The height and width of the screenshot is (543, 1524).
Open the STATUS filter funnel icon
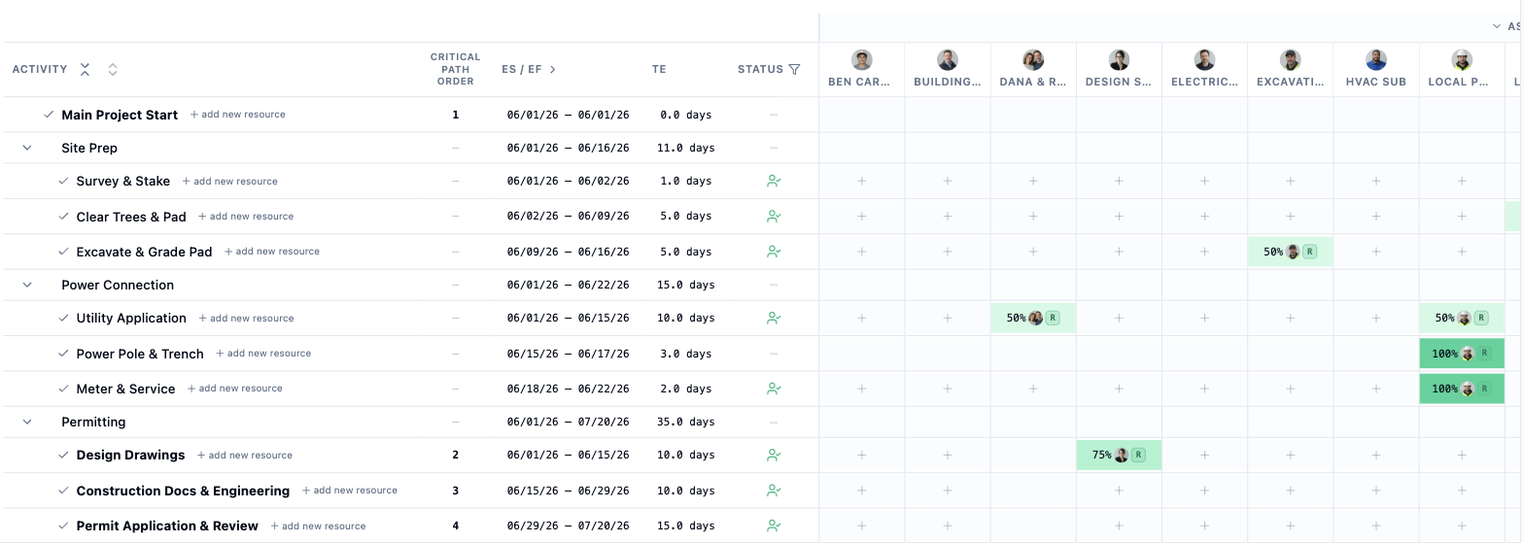794,69
